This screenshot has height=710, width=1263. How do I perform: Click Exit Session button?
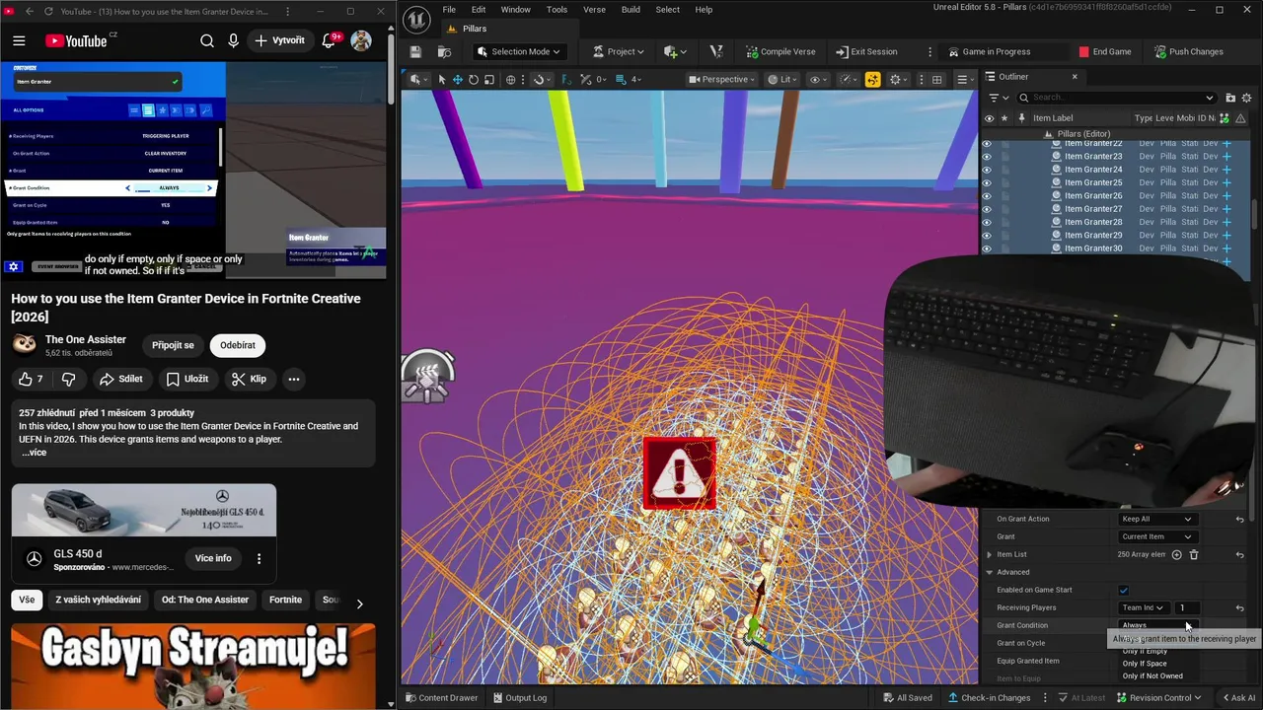click(866, 51)
